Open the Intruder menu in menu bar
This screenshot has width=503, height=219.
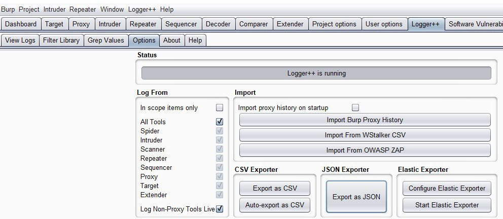click(55, 9)
